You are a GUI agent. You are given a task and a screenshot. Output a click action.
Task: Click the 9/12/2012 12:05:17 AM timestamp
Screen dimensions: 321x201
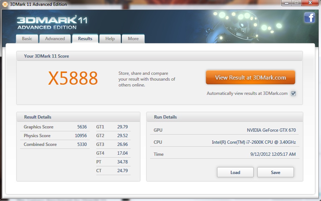pyautogui.click(x=273, y=154)
